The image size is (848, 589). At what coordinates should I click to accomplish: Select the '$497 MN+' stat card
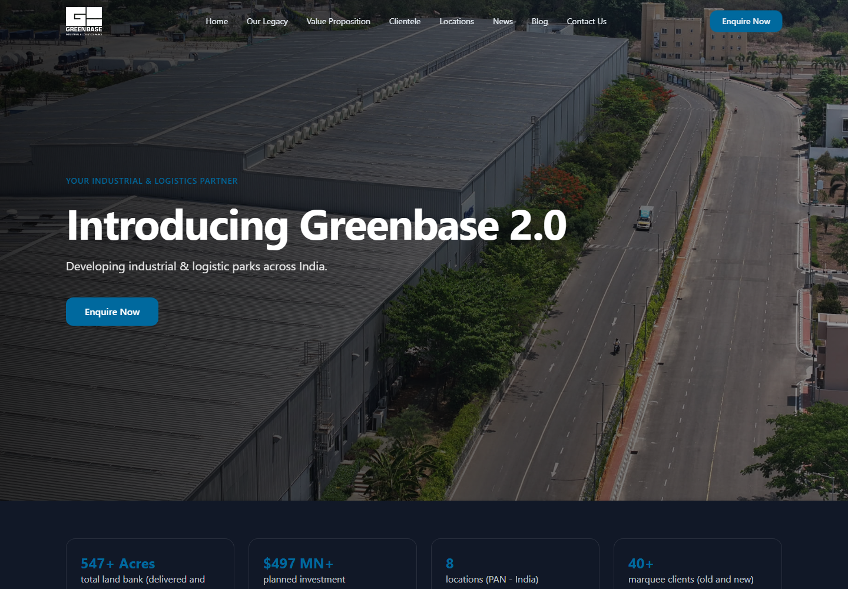click(x=333, y=564)
